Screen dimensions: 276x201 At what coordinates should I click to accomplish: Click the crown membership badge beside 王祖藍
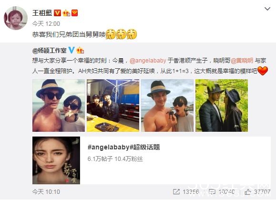pyautogui.click(x=66, y=13)
